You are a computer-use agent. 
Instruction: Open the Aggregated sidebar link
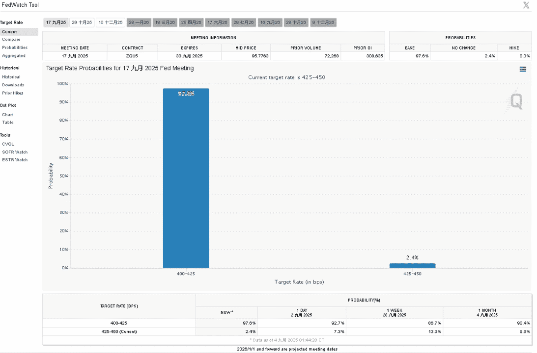(14, 56)
